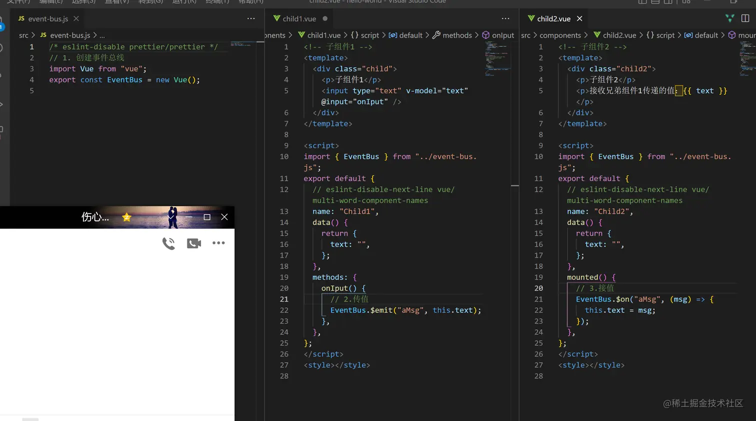Click '<style></style>' line in child1.vue
Image resolution: width=756 pixels, height=421 pixels.
(x=337, y=366)
